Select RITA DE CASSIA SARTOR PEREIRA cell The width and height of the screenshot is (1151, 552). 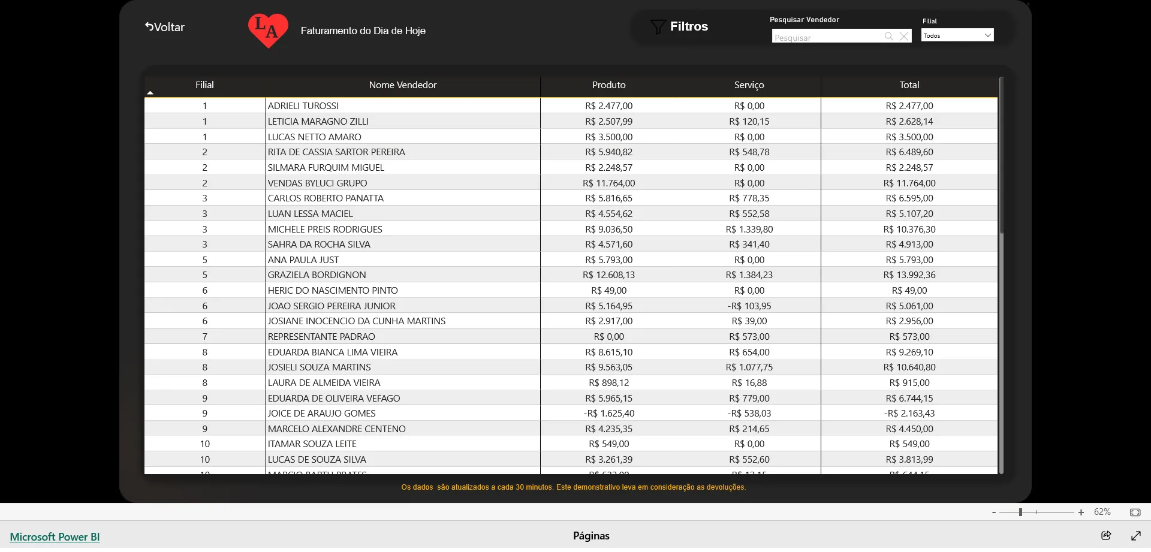(x=402, y=152)
